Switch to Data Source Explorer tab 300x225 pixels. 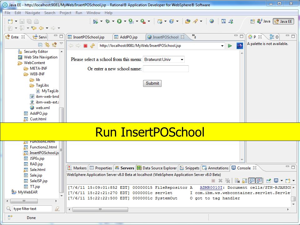157,168
